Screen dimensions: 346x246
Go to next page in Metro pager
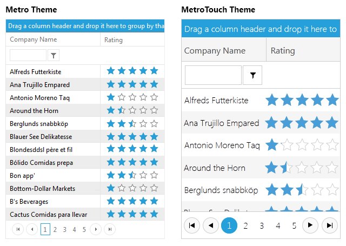[96, 229]
